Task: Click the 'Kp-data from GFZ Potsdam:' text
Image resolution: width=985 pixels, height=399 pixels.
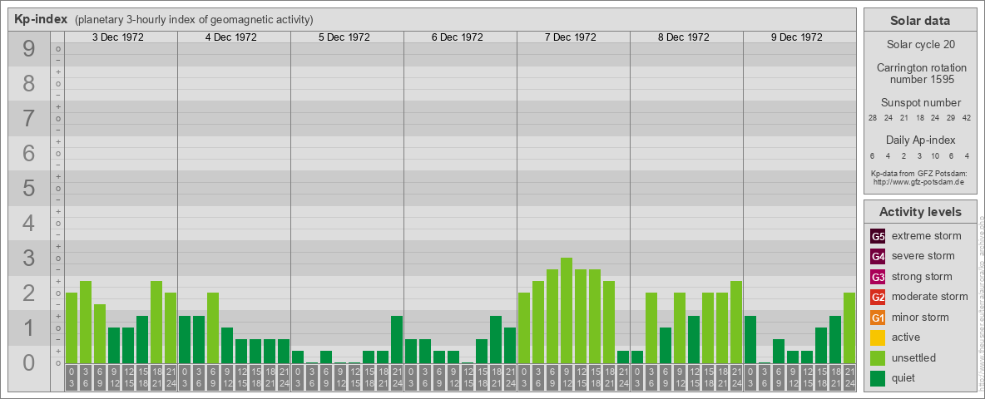Action: 918,173
